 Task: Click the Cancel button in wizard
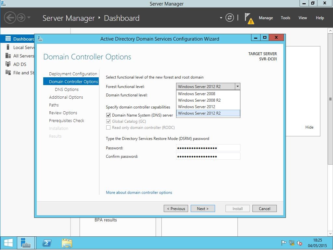264,209
